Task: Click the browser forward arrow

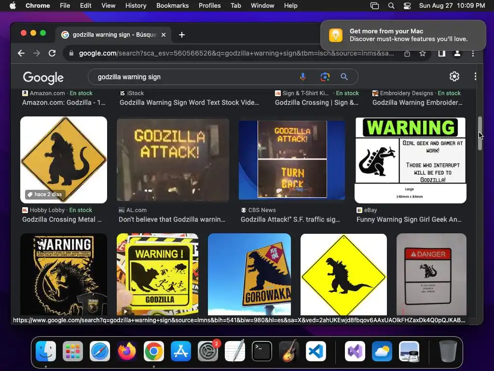Action: coord(37,53)
